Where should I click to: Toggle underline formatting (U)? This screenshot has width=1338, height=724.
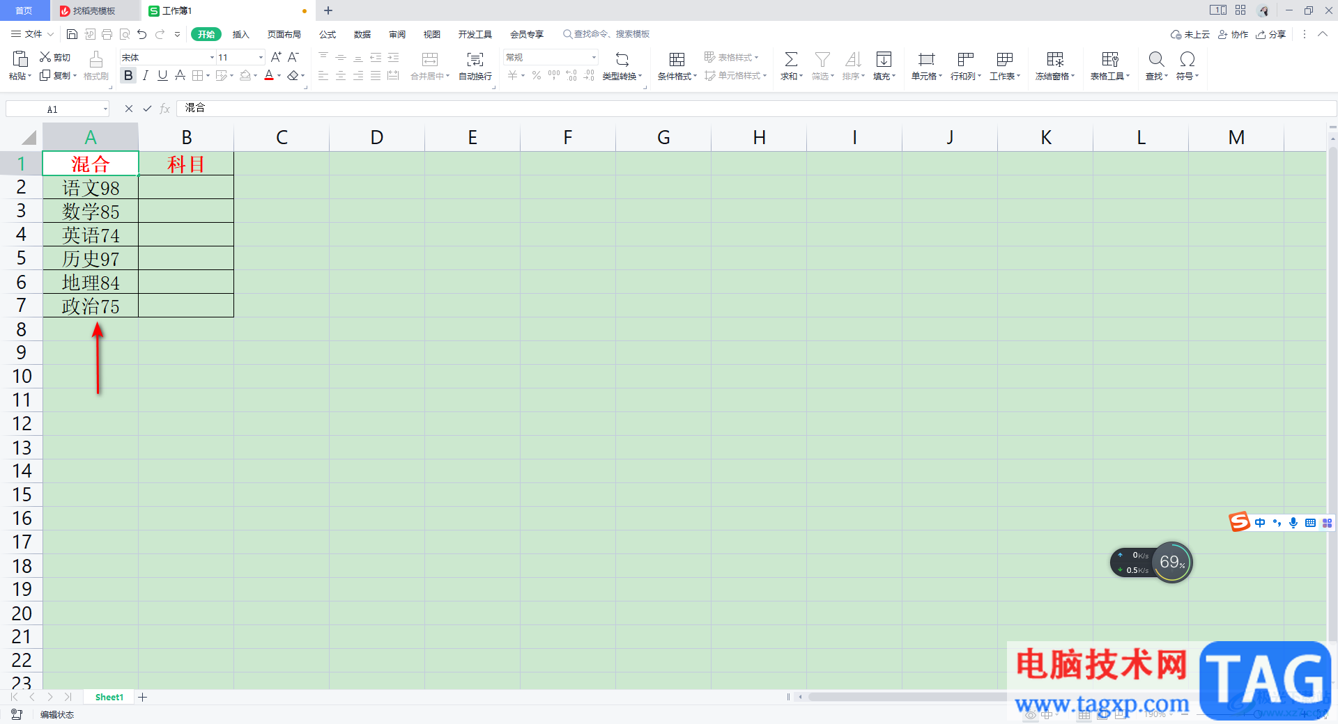point(162,75)
